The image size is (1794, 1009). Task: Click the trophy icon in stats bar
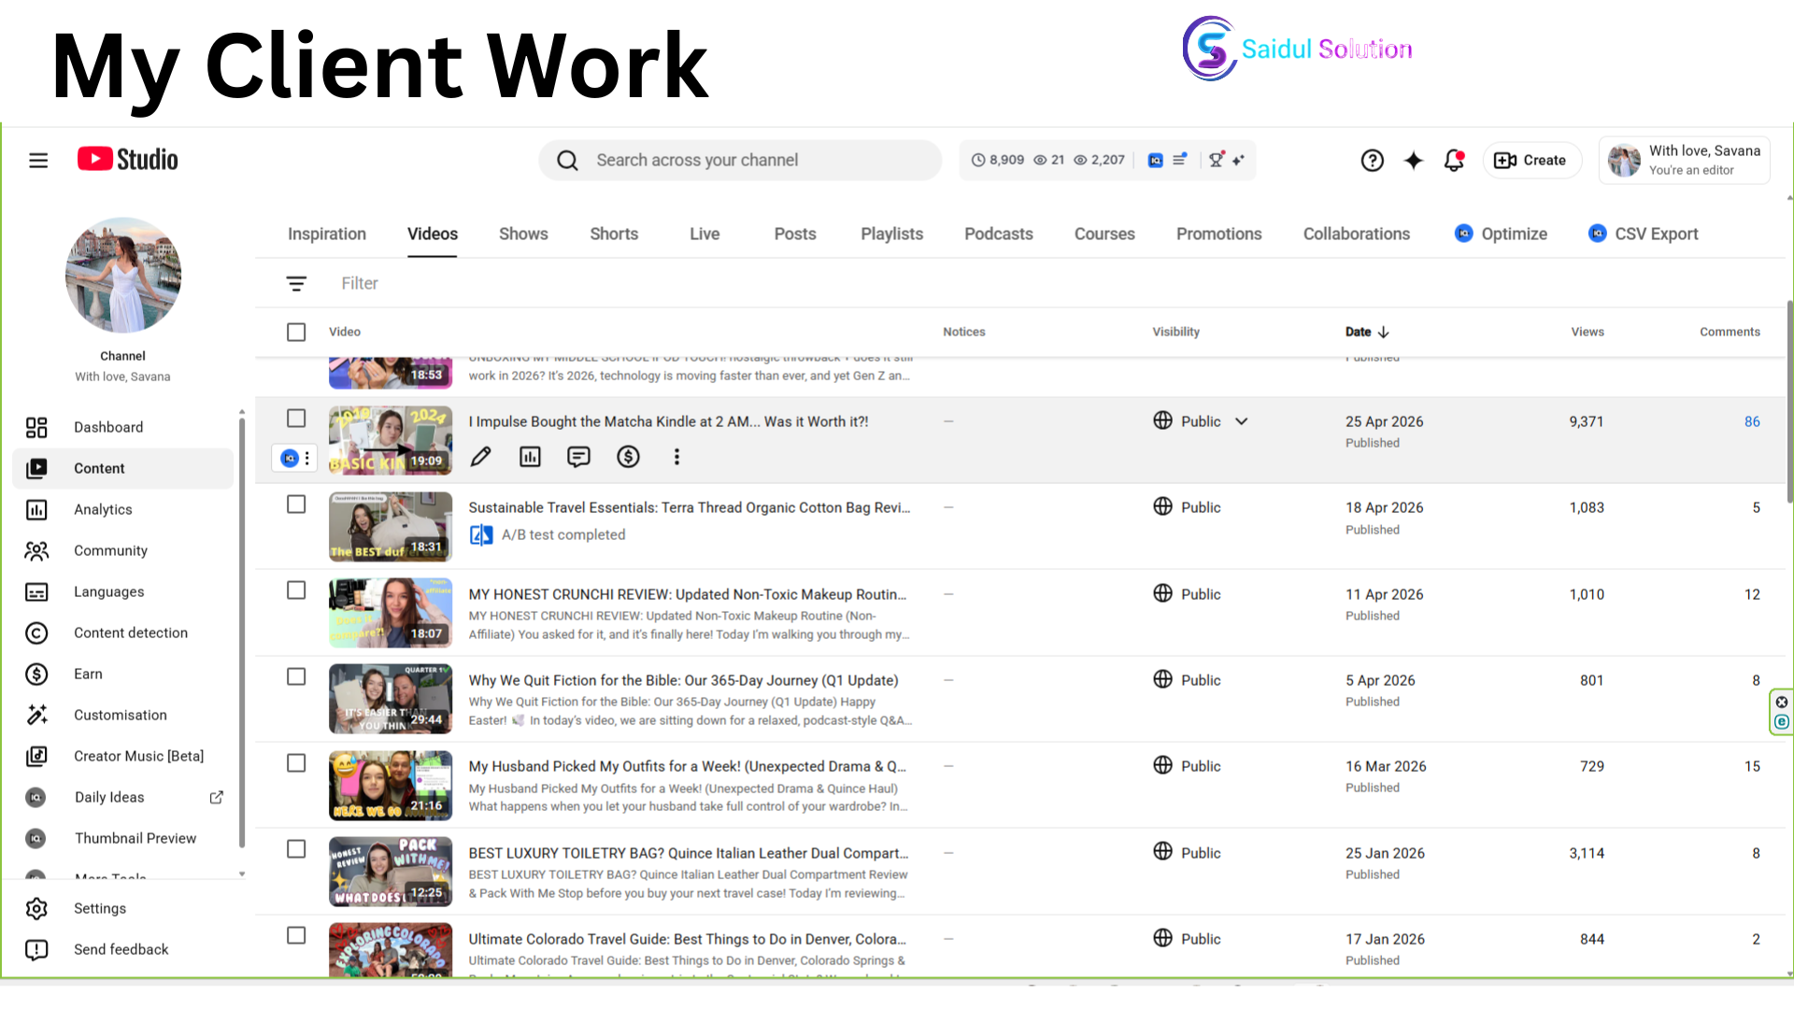[x=1216, y=160]
